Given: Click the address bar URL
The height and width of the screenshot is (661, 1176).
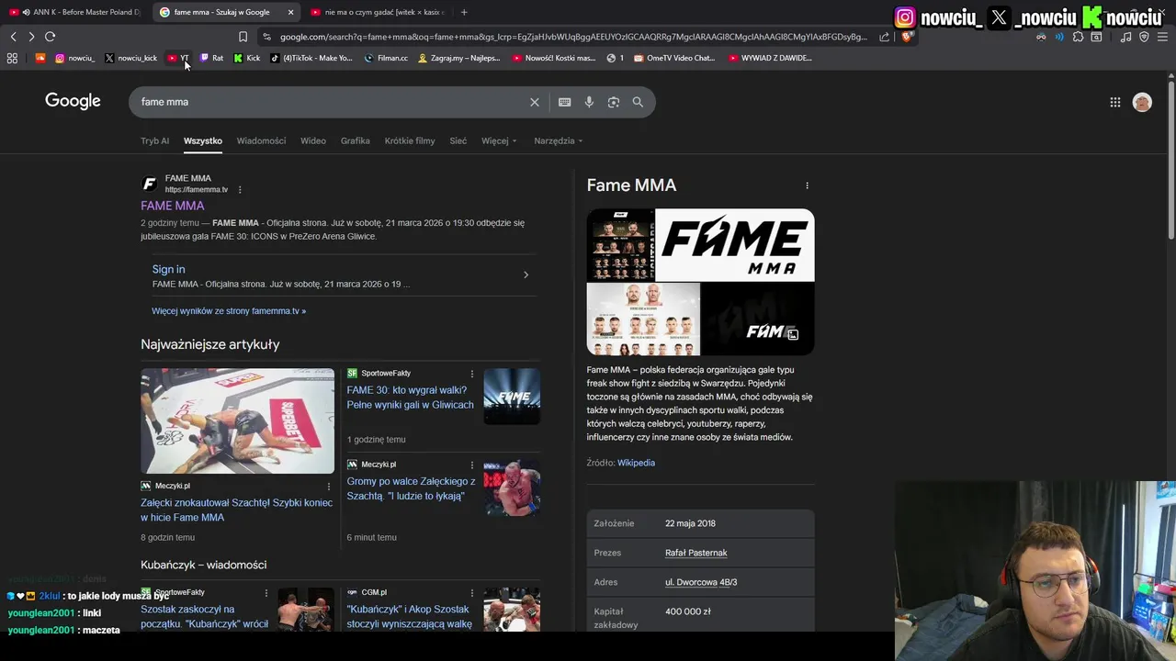Looking at the screenshot, I should (572, 37).
